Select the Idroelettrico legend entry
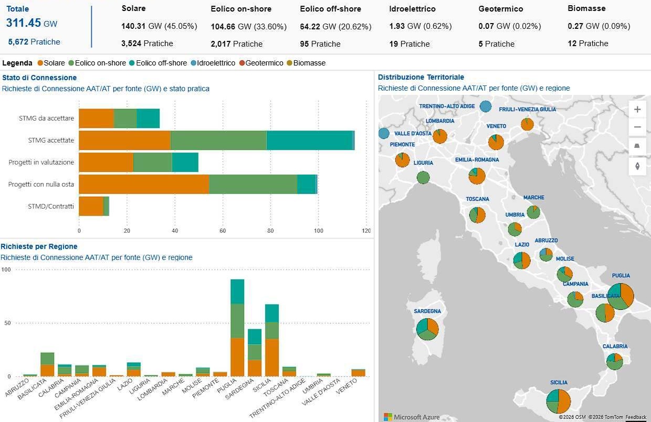651x422 pixels. tap(213, 63)
